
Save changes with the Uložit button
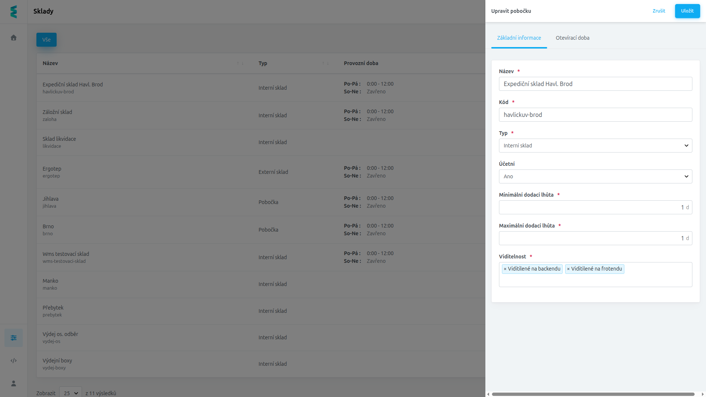click(x=687, y=11)
